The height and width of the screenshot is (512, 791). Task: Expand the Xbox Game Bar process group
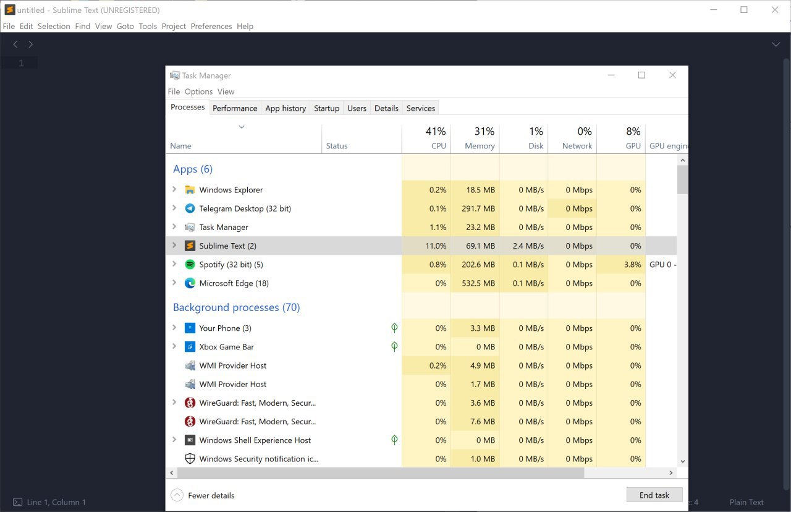174,347
